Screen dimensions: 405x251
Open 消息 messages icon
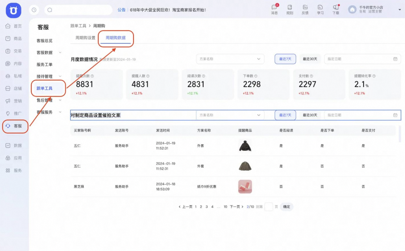click(x=274, y=9)
